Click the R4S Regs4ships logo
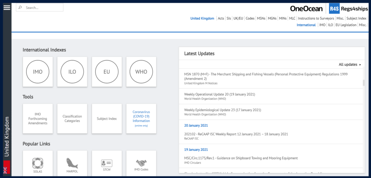Viewport: 371px width, 178px height. click(x=348, y=9)
